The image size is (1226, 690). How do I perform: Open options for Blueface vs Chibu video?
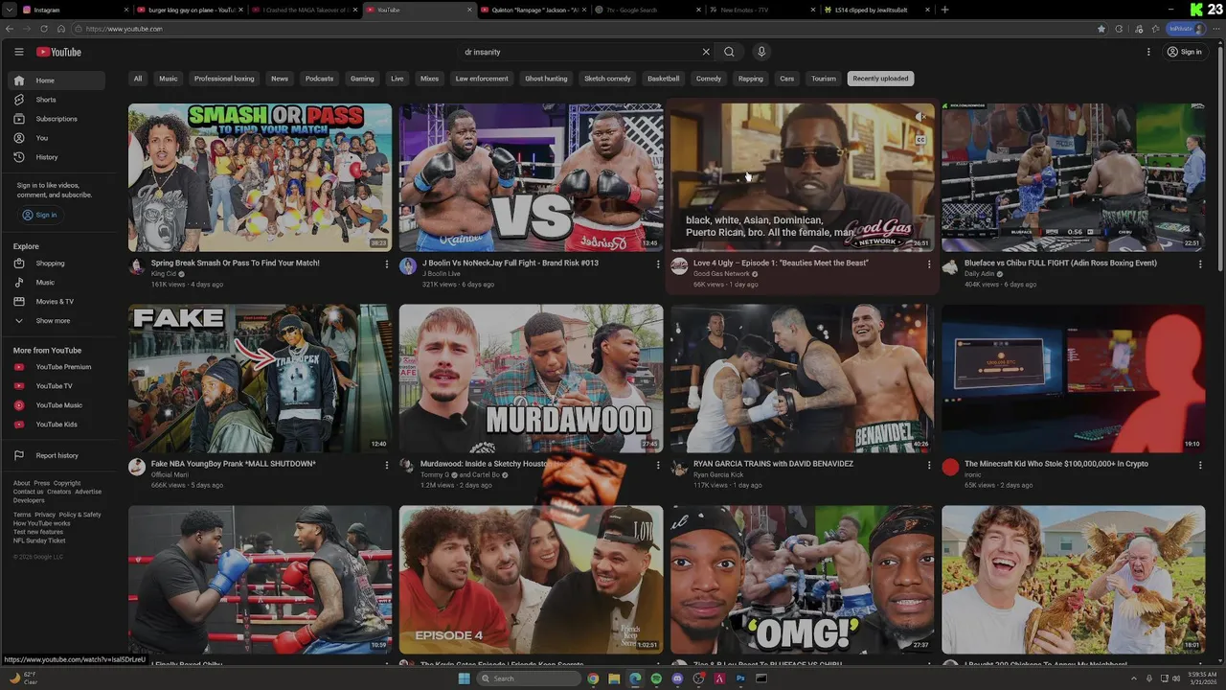click(1200, 264)
